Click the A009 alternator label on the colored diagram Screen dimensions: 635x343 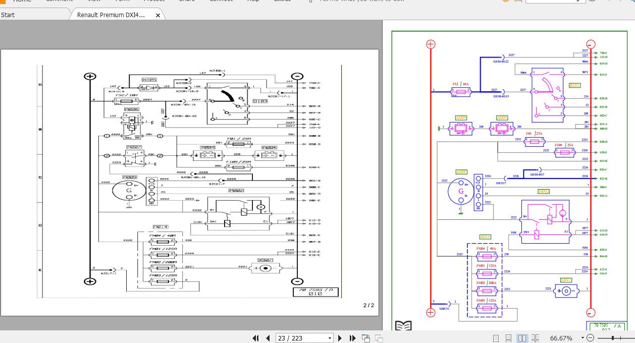[x=461, y=172]
